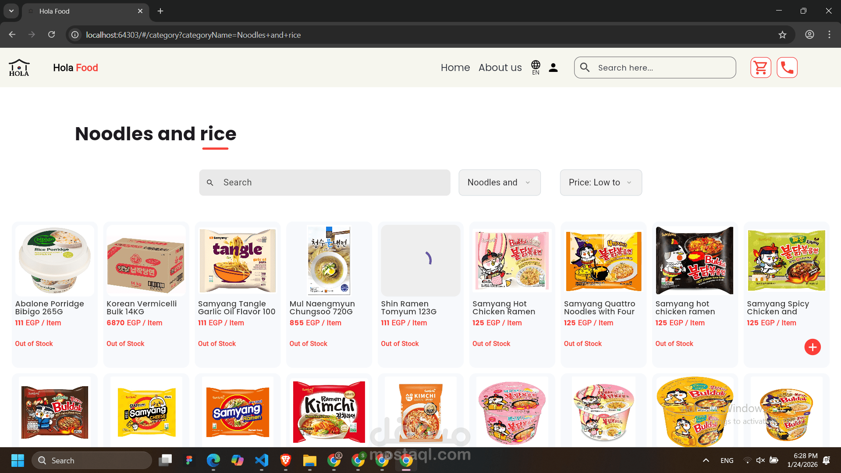This screenshot has width=841, height=473.
Task: Go back with browser back arrow
Action: point(12,35)
